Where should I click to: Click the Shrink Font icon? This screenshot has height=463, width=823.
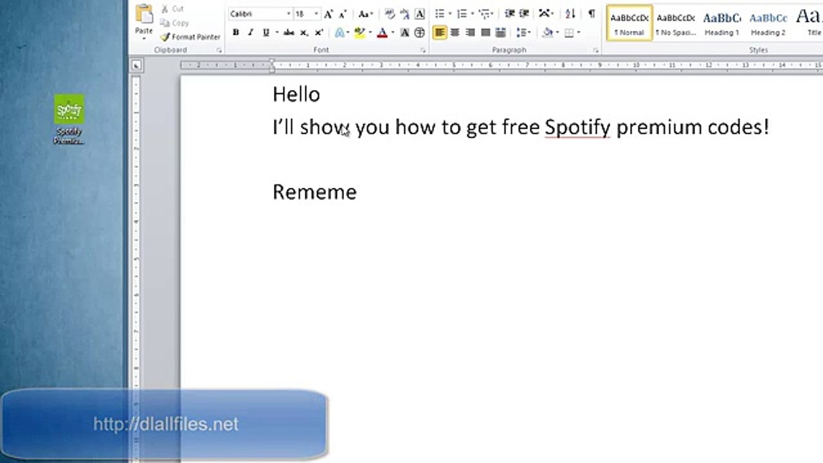[343, 14]
